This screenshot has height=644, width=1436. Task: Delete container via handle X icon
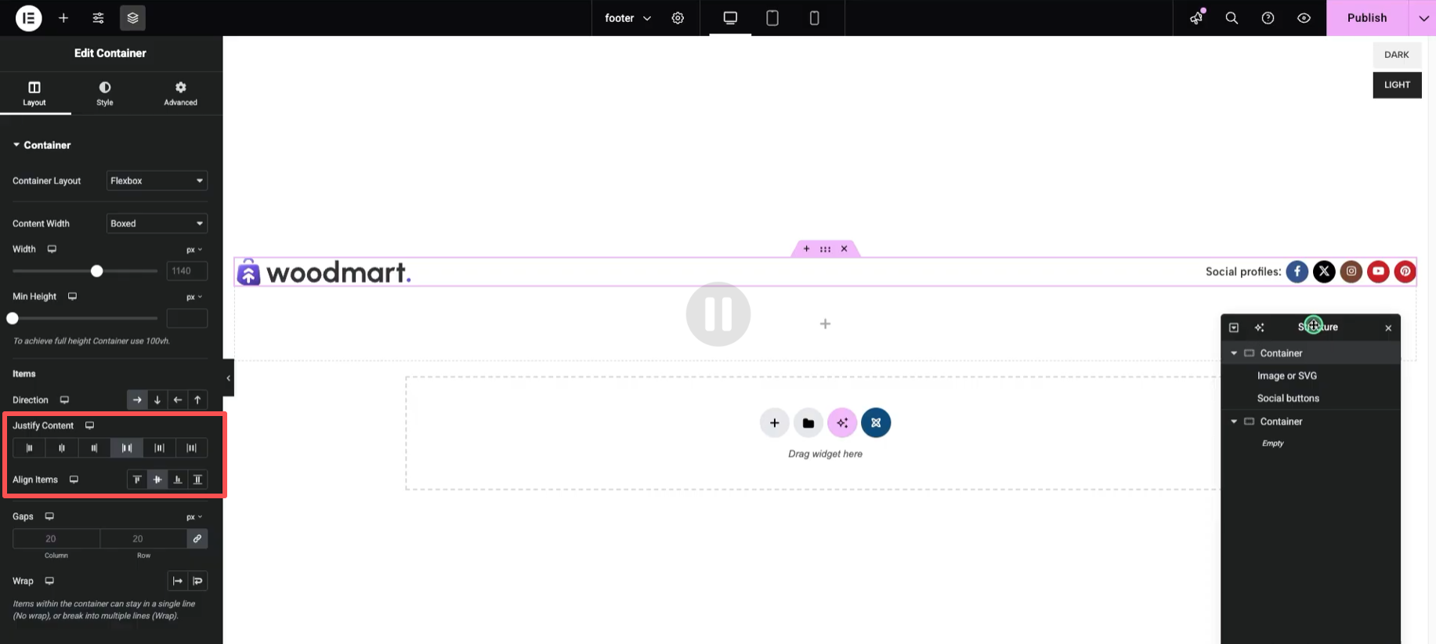click(x=844, y=249)
